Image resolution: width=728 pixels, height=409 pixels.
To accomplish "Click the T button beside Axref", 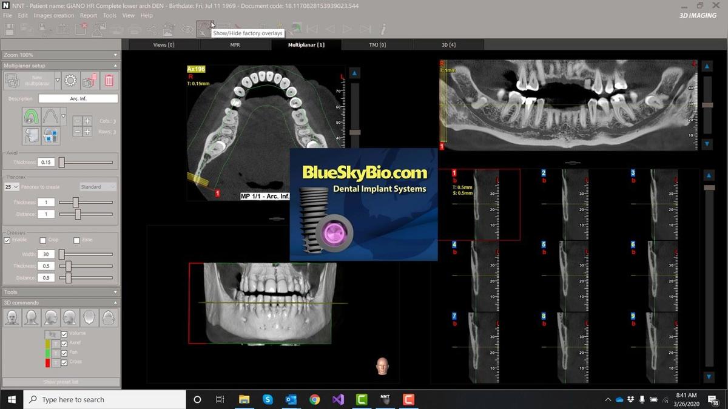I will point(55,343).
